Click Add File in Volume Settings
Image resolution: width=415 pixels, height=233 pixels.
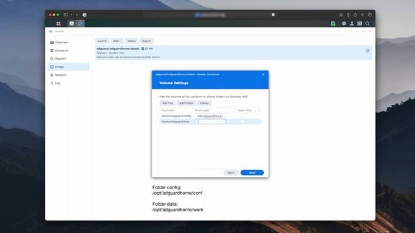coord(167,103)
